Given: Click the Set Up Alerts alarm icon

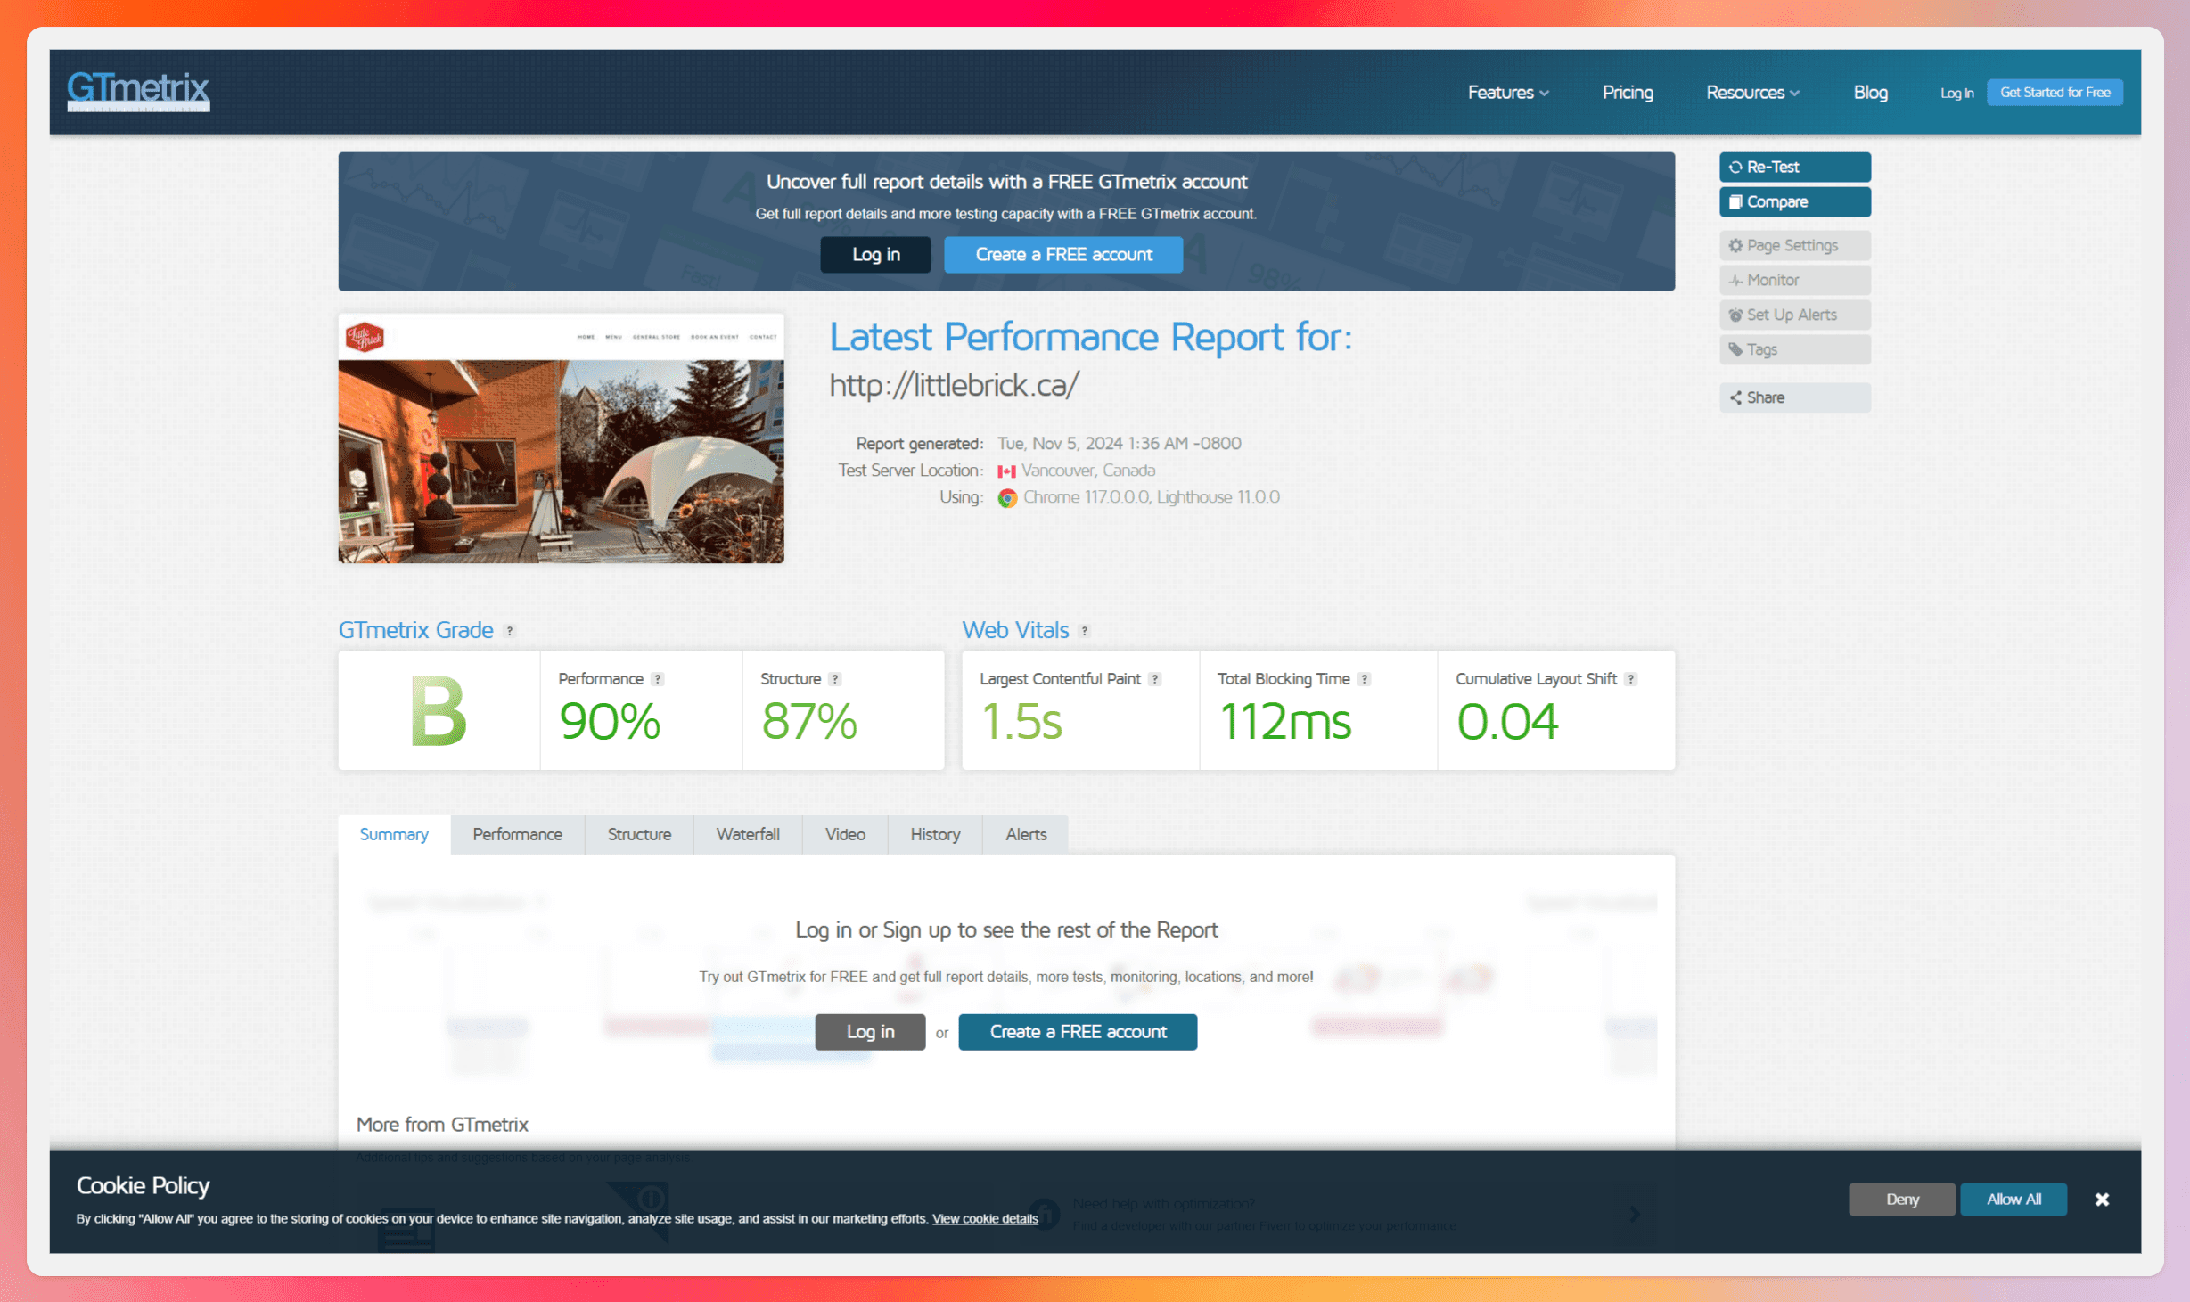Looking at the screenshot, I should (x=1735, y=315).
